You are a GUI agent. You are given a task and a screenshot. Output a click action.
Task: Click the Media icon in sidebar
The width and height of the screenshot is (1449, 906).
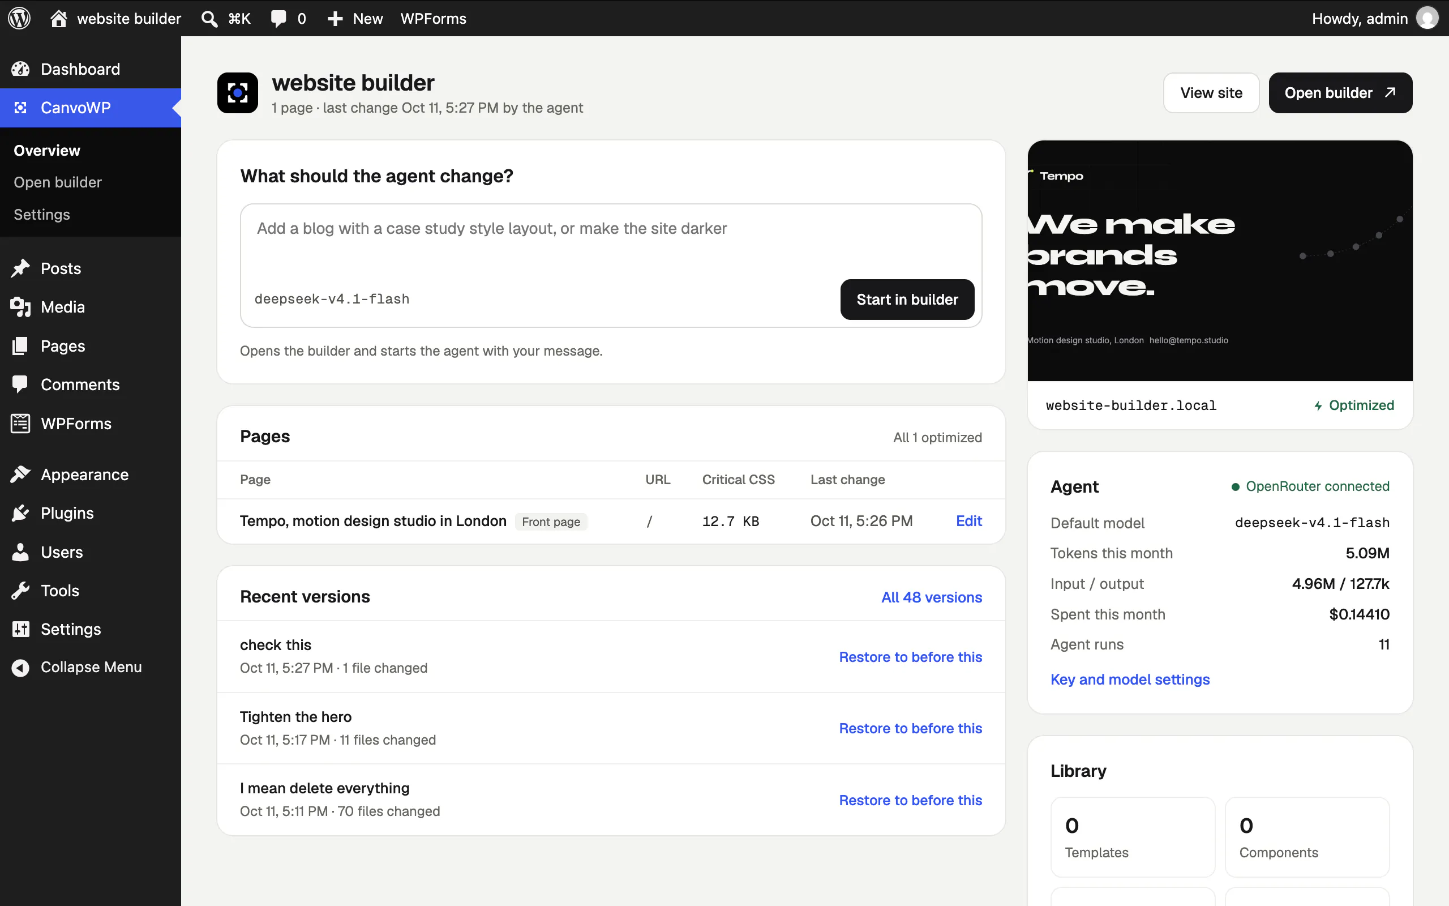pyautogui.click(x=20, y=307)
